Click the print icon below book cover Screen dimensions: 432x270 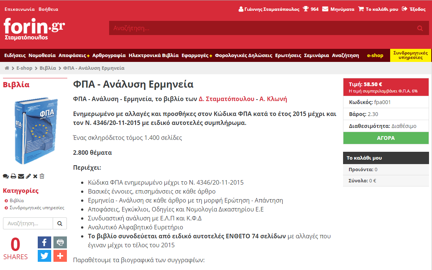[13, 176]
